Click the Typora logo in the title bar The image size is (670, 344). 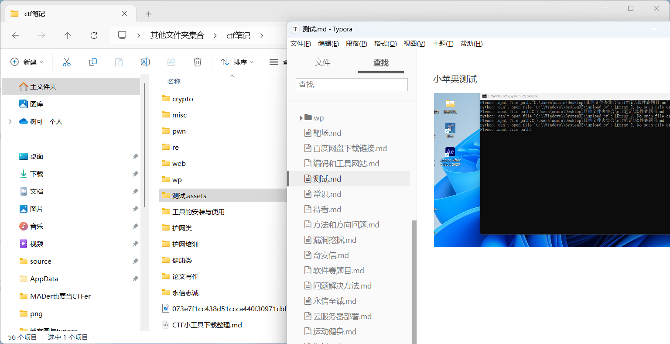[295, 29]
